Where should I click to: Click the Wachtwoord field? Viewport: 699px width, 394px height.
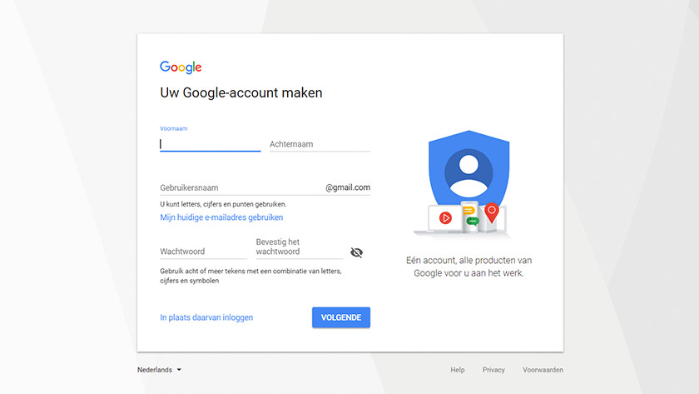pos(203,252)
